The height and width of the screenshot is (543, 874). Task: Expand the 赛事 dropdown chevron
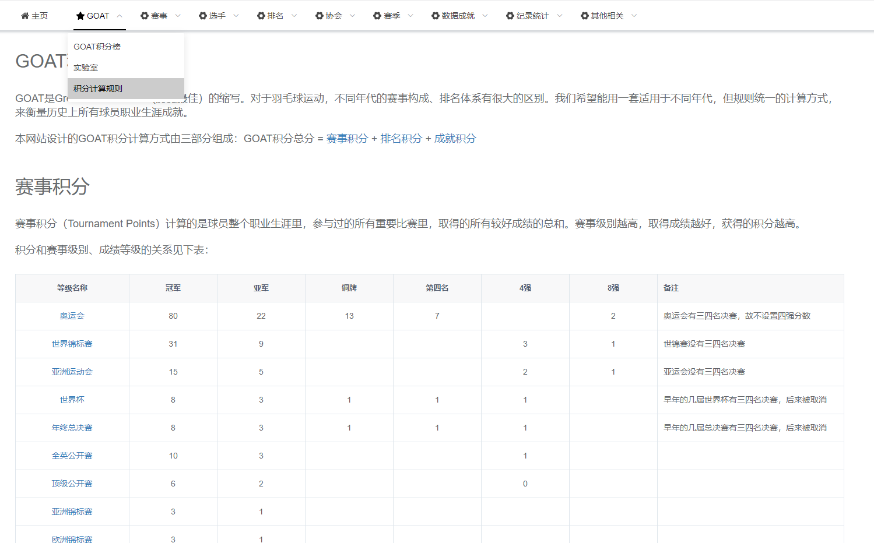click(178, 16)
